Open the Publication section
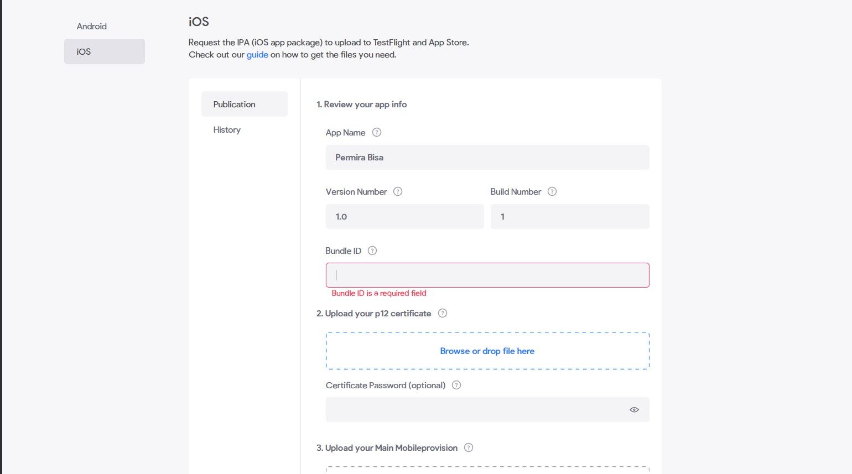Screen dimensions: 852x474 click(245, 104)
